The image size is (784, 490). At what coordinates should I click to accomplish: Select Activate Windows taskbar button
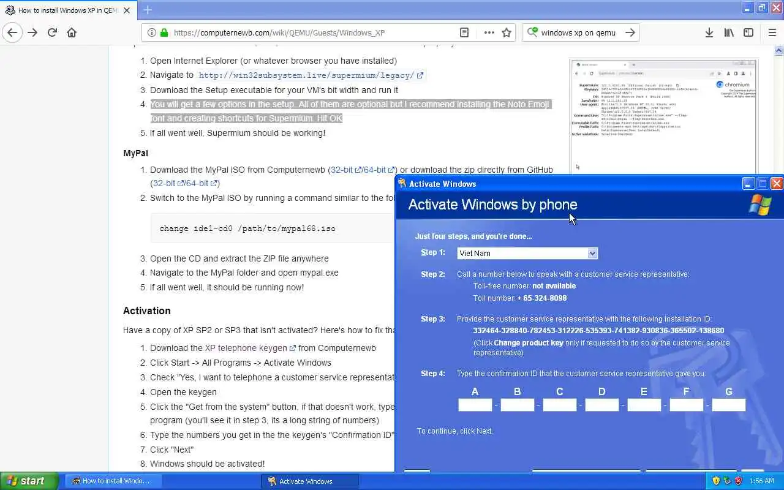pos(311,481)
